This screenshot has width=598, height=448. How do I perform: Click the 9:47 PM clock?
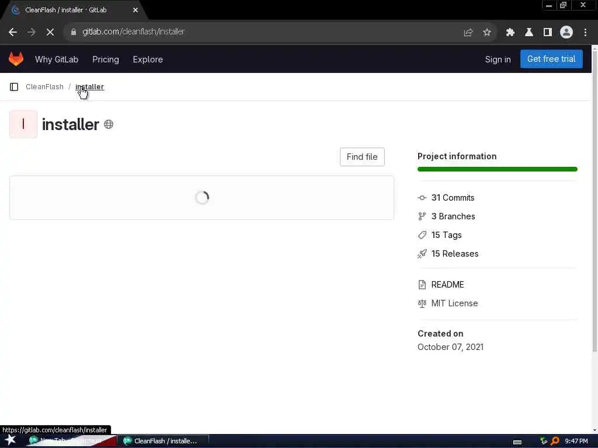click(x=576, y=441)
